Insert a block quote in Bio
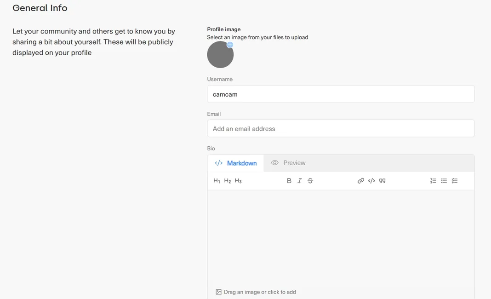The image size is (491, 299). pos(382,181)
